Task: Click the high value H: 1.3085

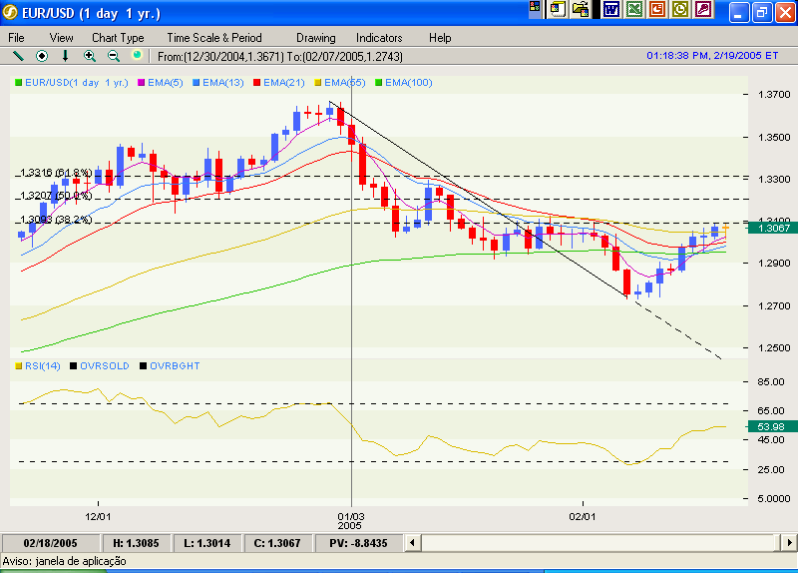Action: click(x=136, y=543)
